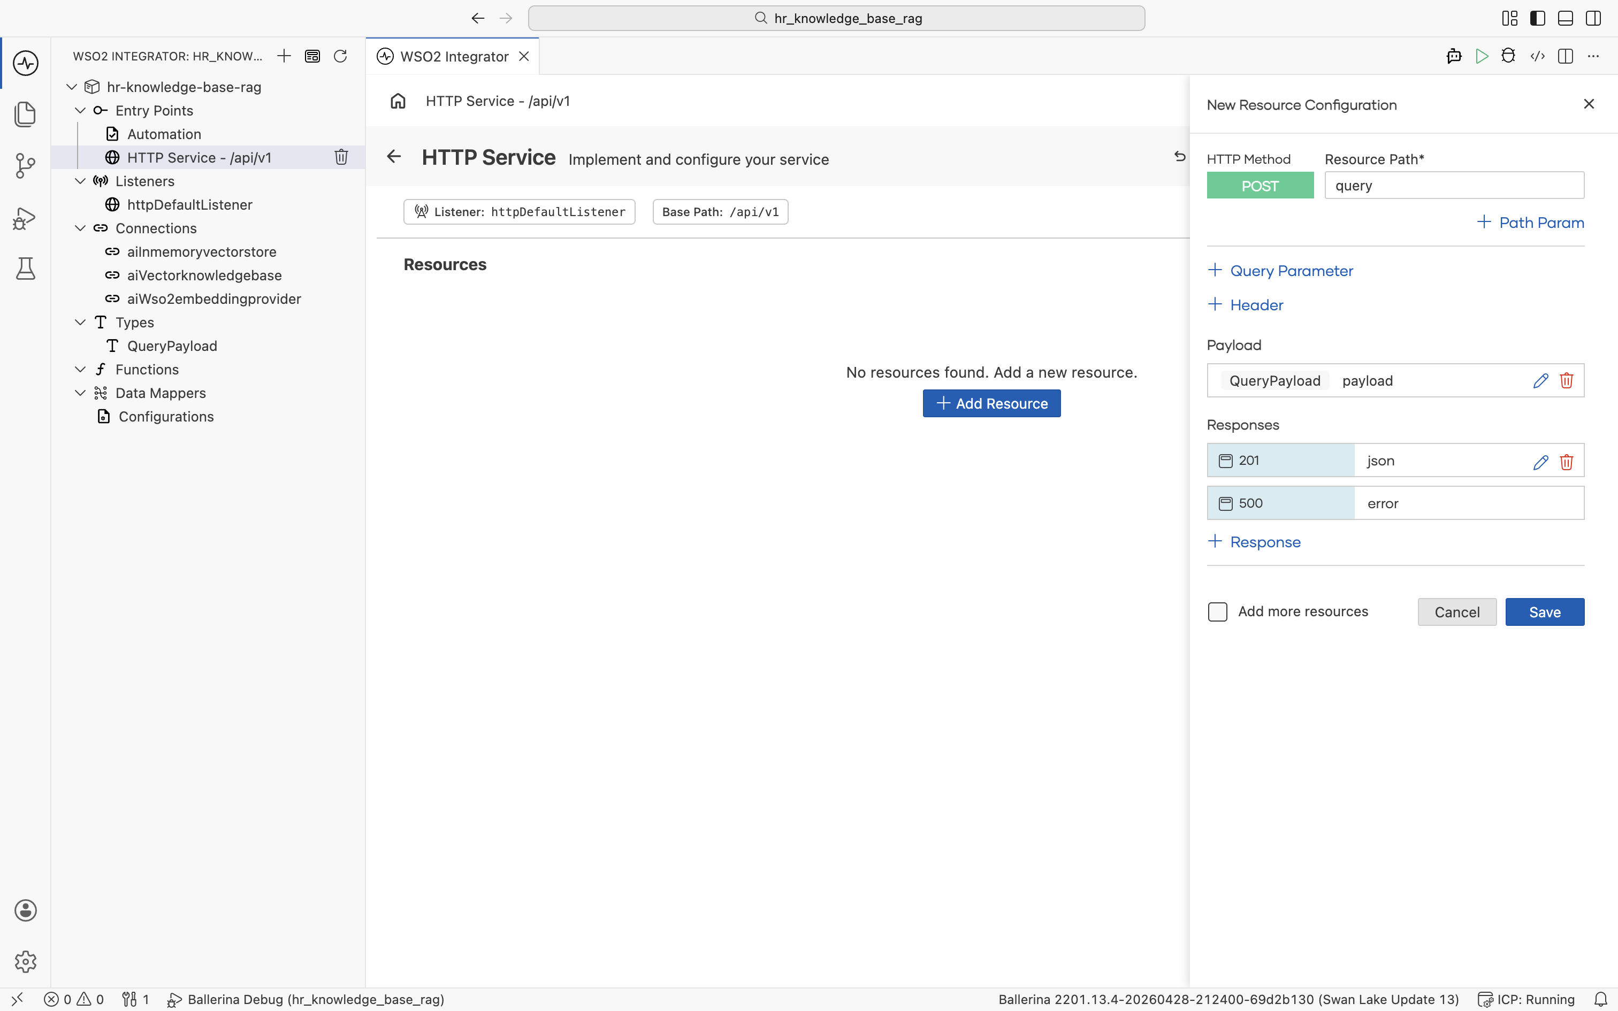This screenshot has height=1011, width=1618.
Task: Click the Add Resource button
Action: click(991, 403)
